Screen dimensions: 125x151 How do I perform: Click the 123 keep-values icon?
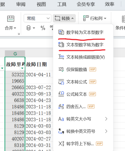pos(61,69)
